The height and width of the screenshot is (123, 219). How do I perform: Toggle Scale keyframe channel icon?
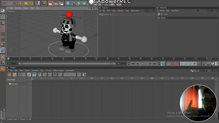(x=186, y=64)
